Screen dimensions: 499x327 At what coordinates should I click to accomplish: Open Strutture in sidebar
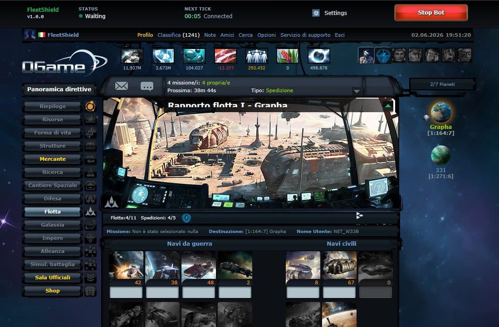tap(53, 146)
